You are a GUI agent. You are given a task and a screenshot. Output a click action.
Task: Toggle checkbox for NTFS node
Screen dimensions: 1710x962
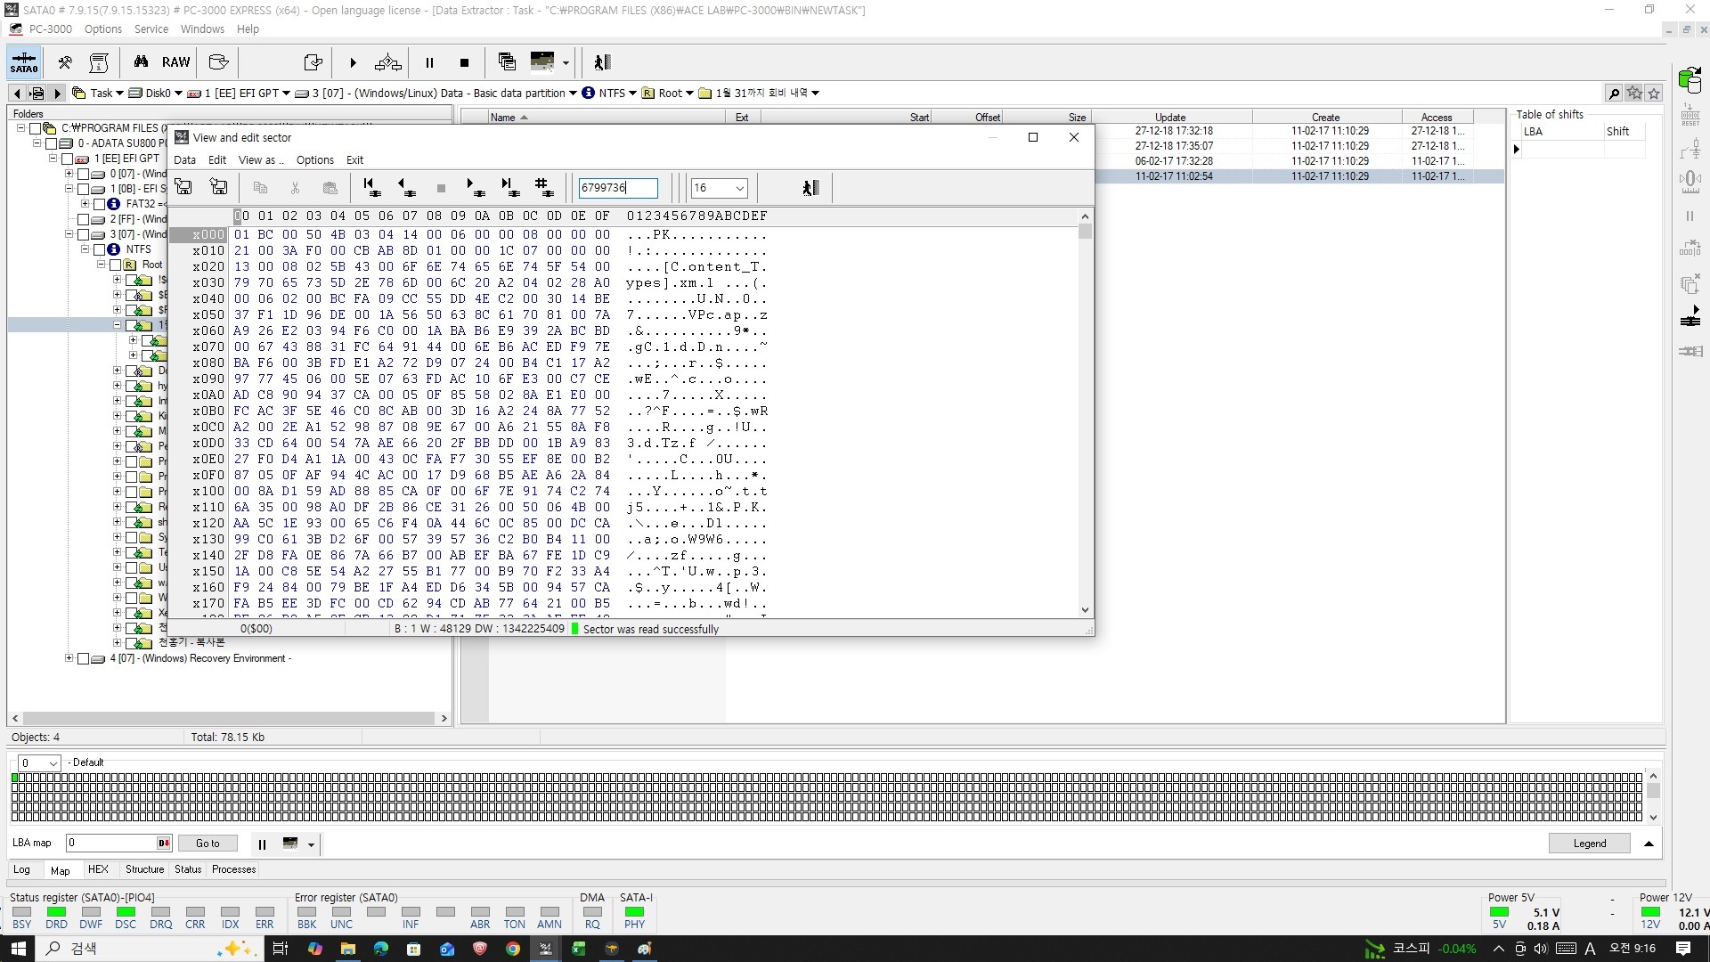[99, 249]
